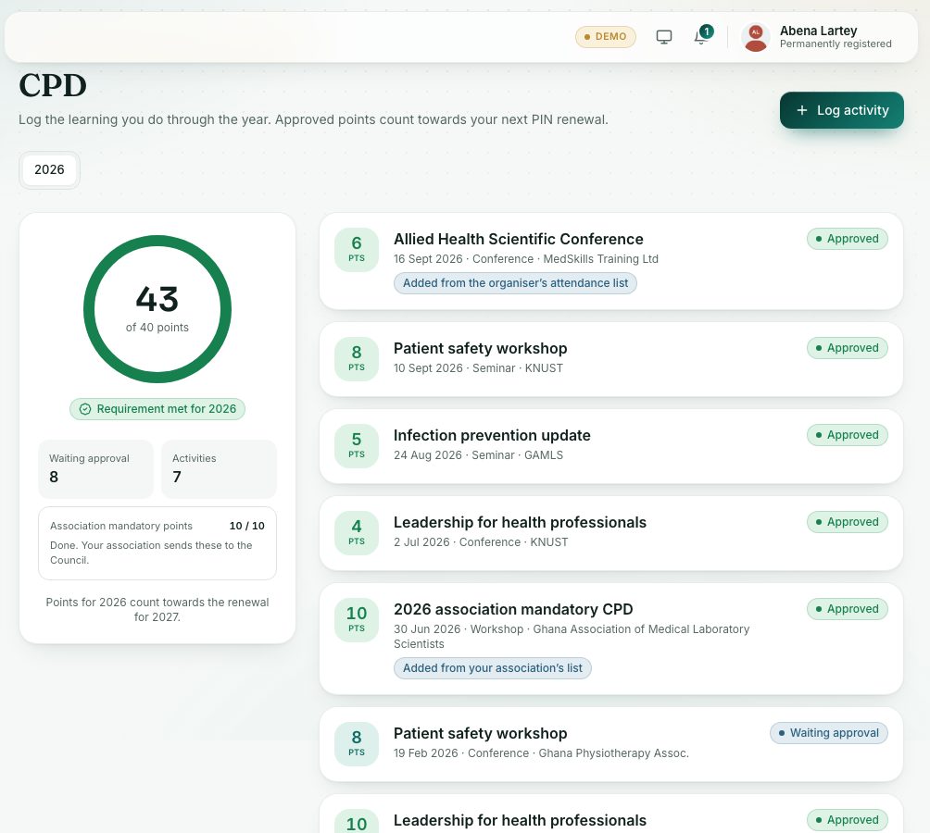Screen dimensions: 930x833
Task: Click the DEMO badge
Action: (x=605, y=37)
